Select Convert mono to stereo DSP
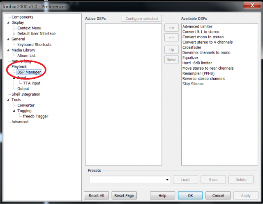The height and width of the screenshot is (204, 263). point(203,37)
